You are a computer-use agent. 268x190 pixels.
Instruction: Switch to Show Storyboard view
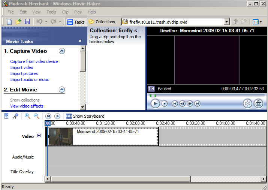tap(85, 116)
